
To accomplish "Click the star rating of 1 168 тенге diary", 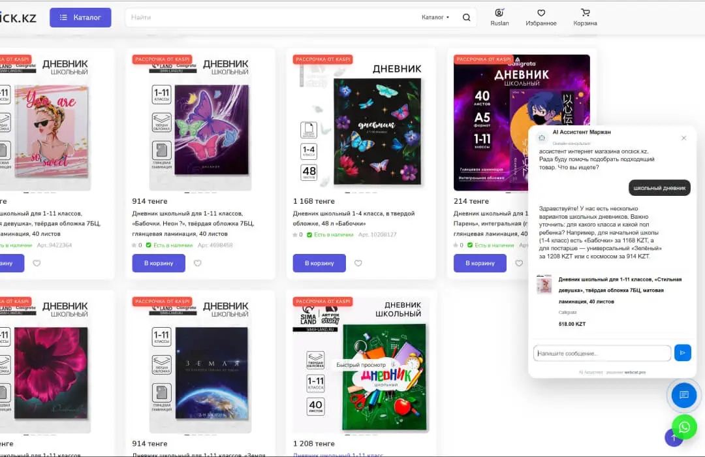I will tap(298, 235).
